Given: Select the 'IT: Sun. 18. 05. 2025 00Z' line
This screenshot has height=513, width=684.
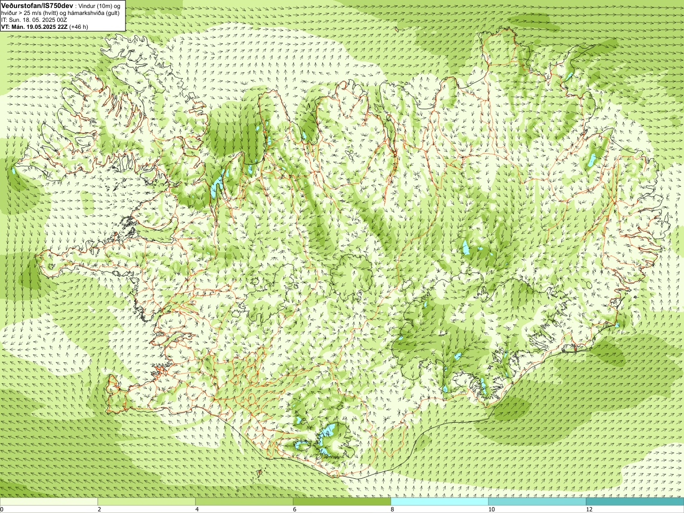Looking at the screenshot, I should pos(34,20).
